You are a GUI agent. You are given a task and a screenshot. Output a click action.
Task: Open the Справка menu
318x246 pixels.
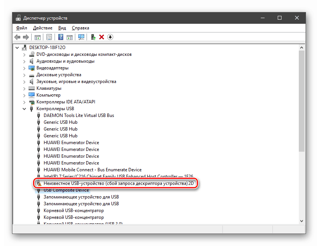point(80,28)
